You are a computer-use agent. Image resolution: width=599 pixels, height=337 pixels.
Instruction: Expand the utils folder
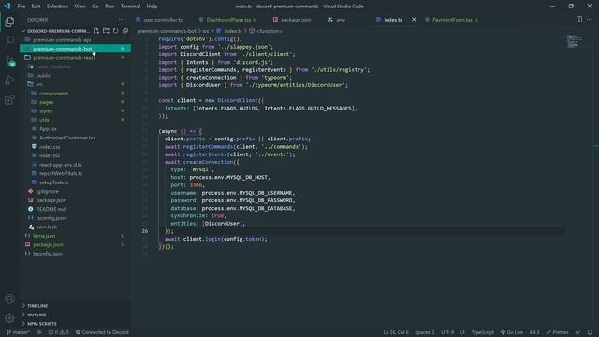tap(76, 120)
